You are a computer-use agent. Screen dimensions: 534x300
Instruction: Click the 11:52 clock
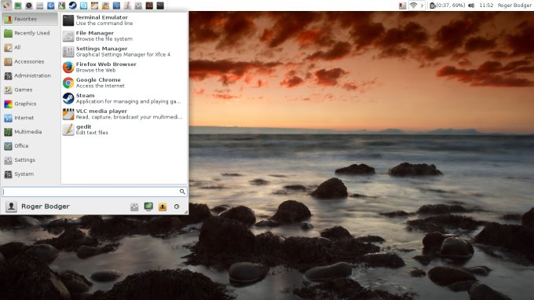(486, 5)
